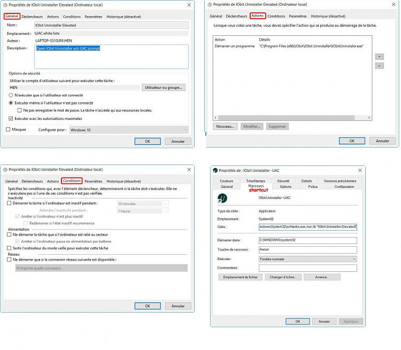Click the Cible target path field
Screen dimensions: 401x350
[x=307, y=227]
